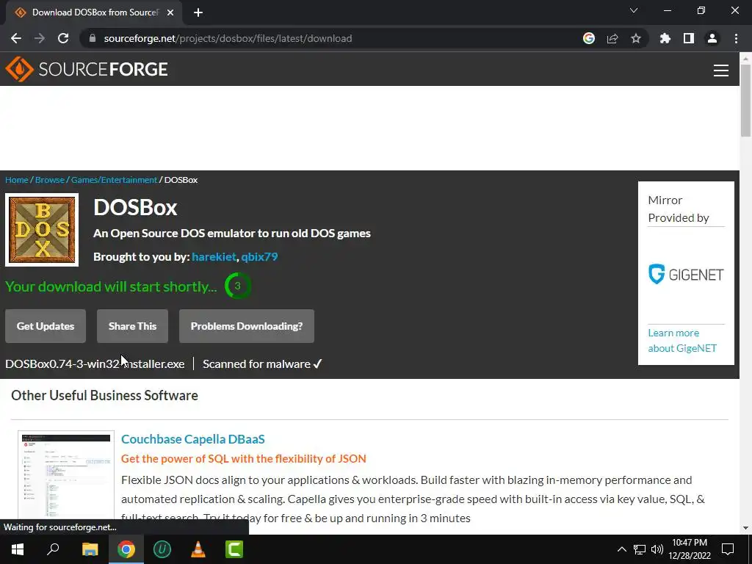Click the Problems Downloading? button

tap(247, 326)
